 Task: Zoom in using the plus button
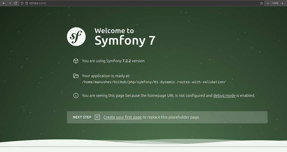tap(282, 3)
